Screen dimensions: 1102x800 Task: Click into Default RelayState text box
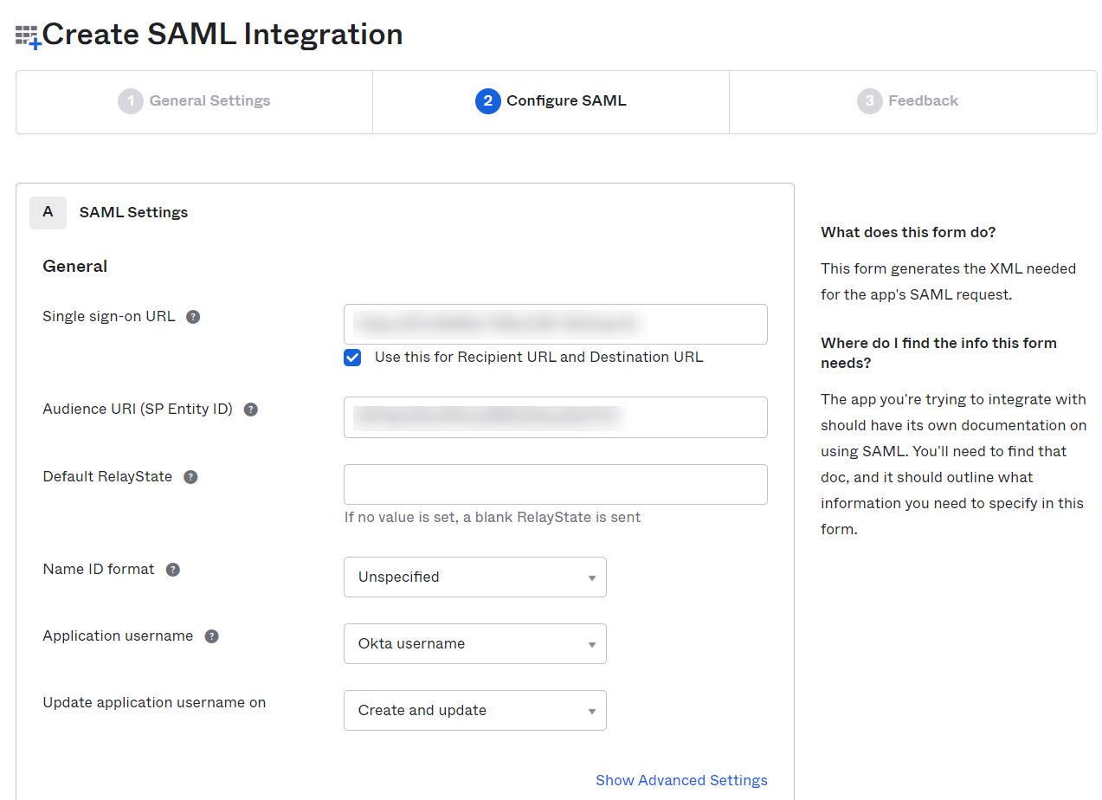coord(555,484)
